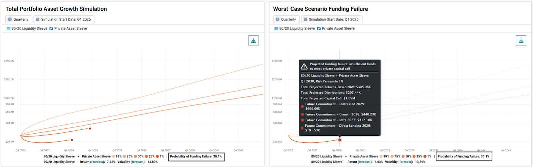Screen dimensions: 533x167
Task: Click highlighted red failure marker under the tooltip
Action: (x=339, y=140)
